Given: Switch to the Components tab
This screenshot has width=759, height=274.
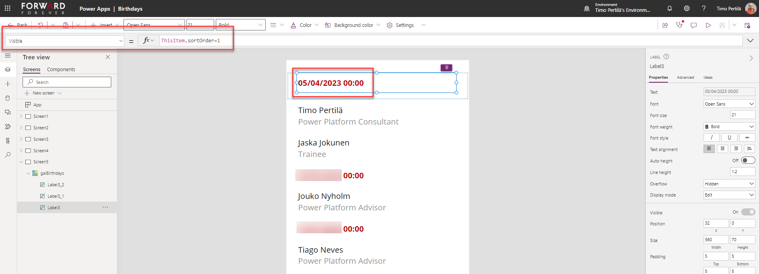Looking at the screenshot, I should point(61,70).
